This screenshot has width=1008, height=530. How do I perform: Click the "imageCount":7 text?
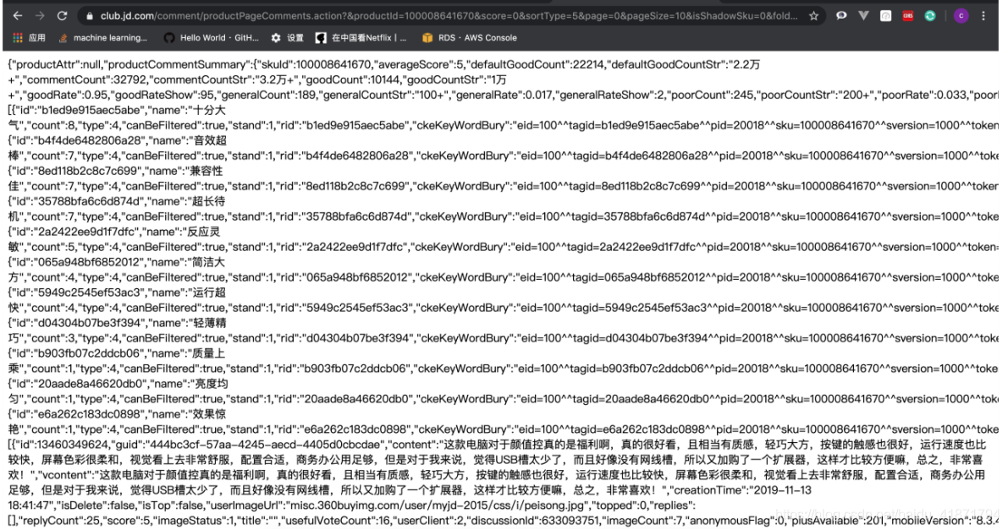pos(641,521)
